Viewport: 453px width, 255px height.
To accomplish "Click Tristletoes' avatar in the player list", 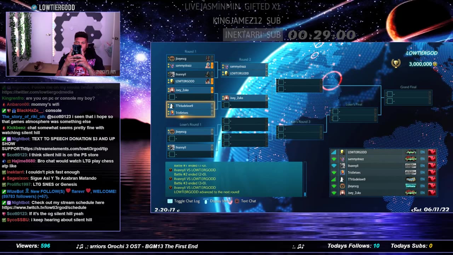I will pyautogui.click(x=342, y=172).
